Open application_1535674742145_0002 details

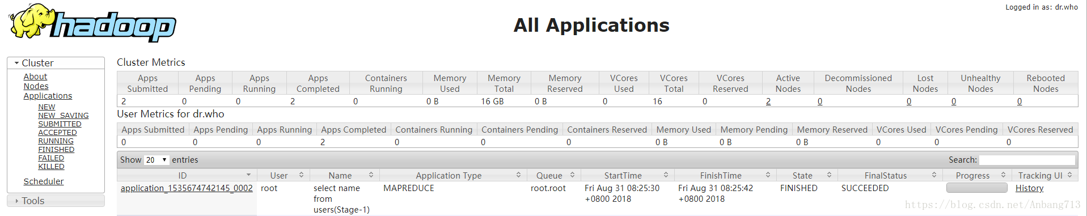click(187, 188)
